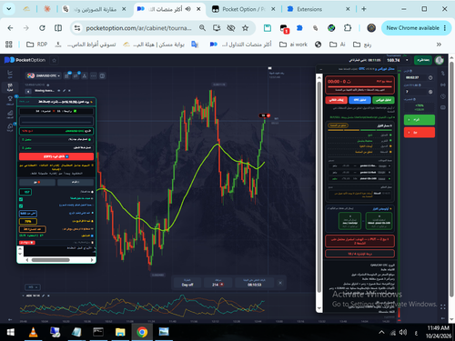Close the bottom tournament info bar
Screen dimensions: 455x341
click(280, 283)
